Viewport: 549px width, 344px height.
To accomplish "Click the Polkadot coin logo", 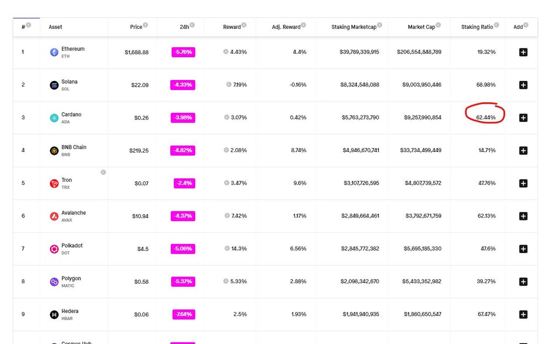I will click(x=54, y=249).
